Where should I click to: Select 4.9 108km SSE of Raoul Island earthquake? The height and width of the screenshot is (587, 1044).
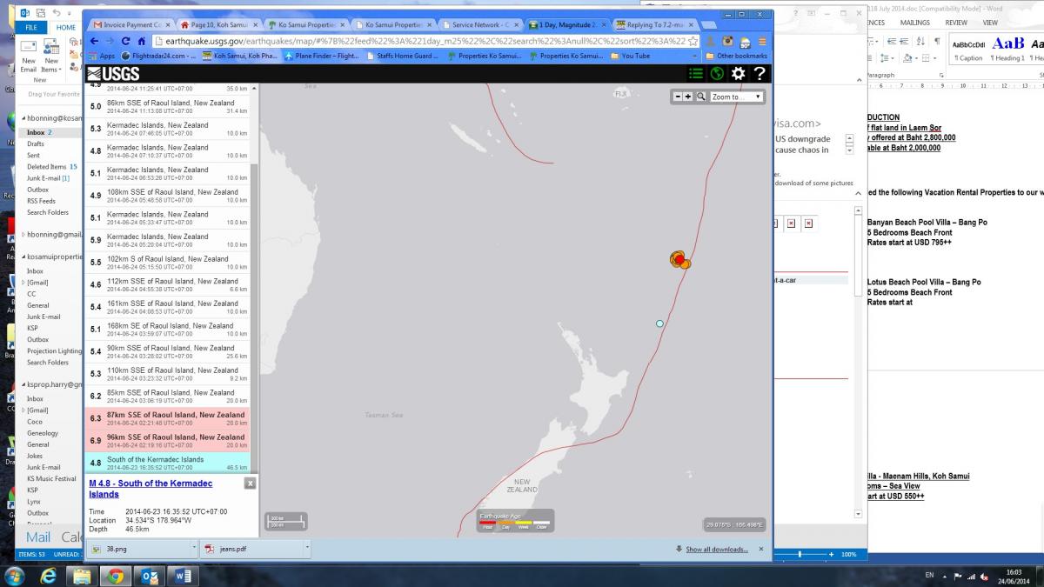pyautogui.click(x=167, y=196)
